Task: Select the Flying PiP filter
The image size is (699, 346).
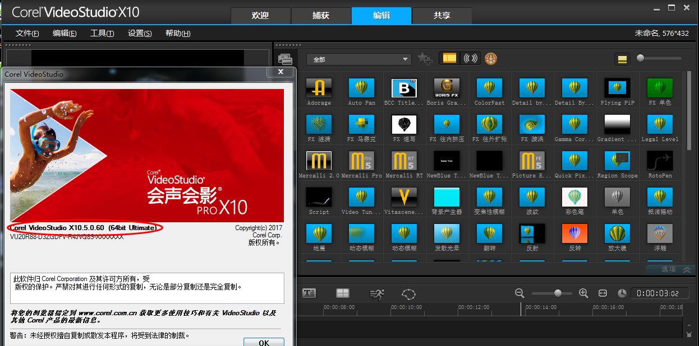Action: (617, 88)
